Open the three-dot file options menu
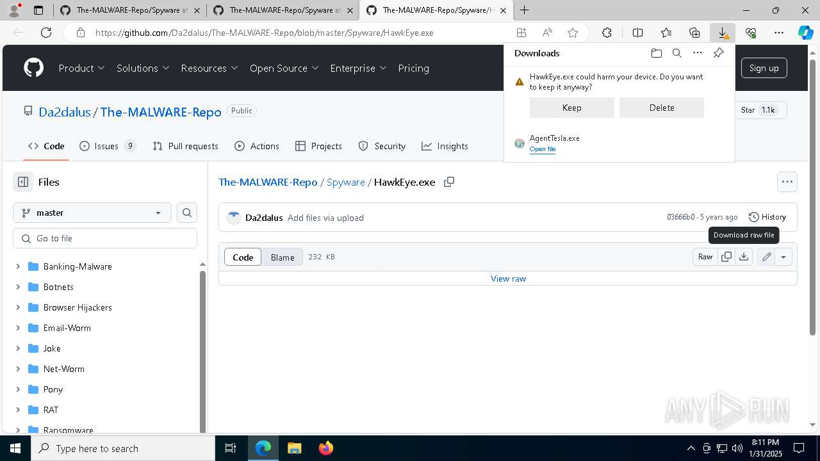Screen dimensions: 820x461 787,182
